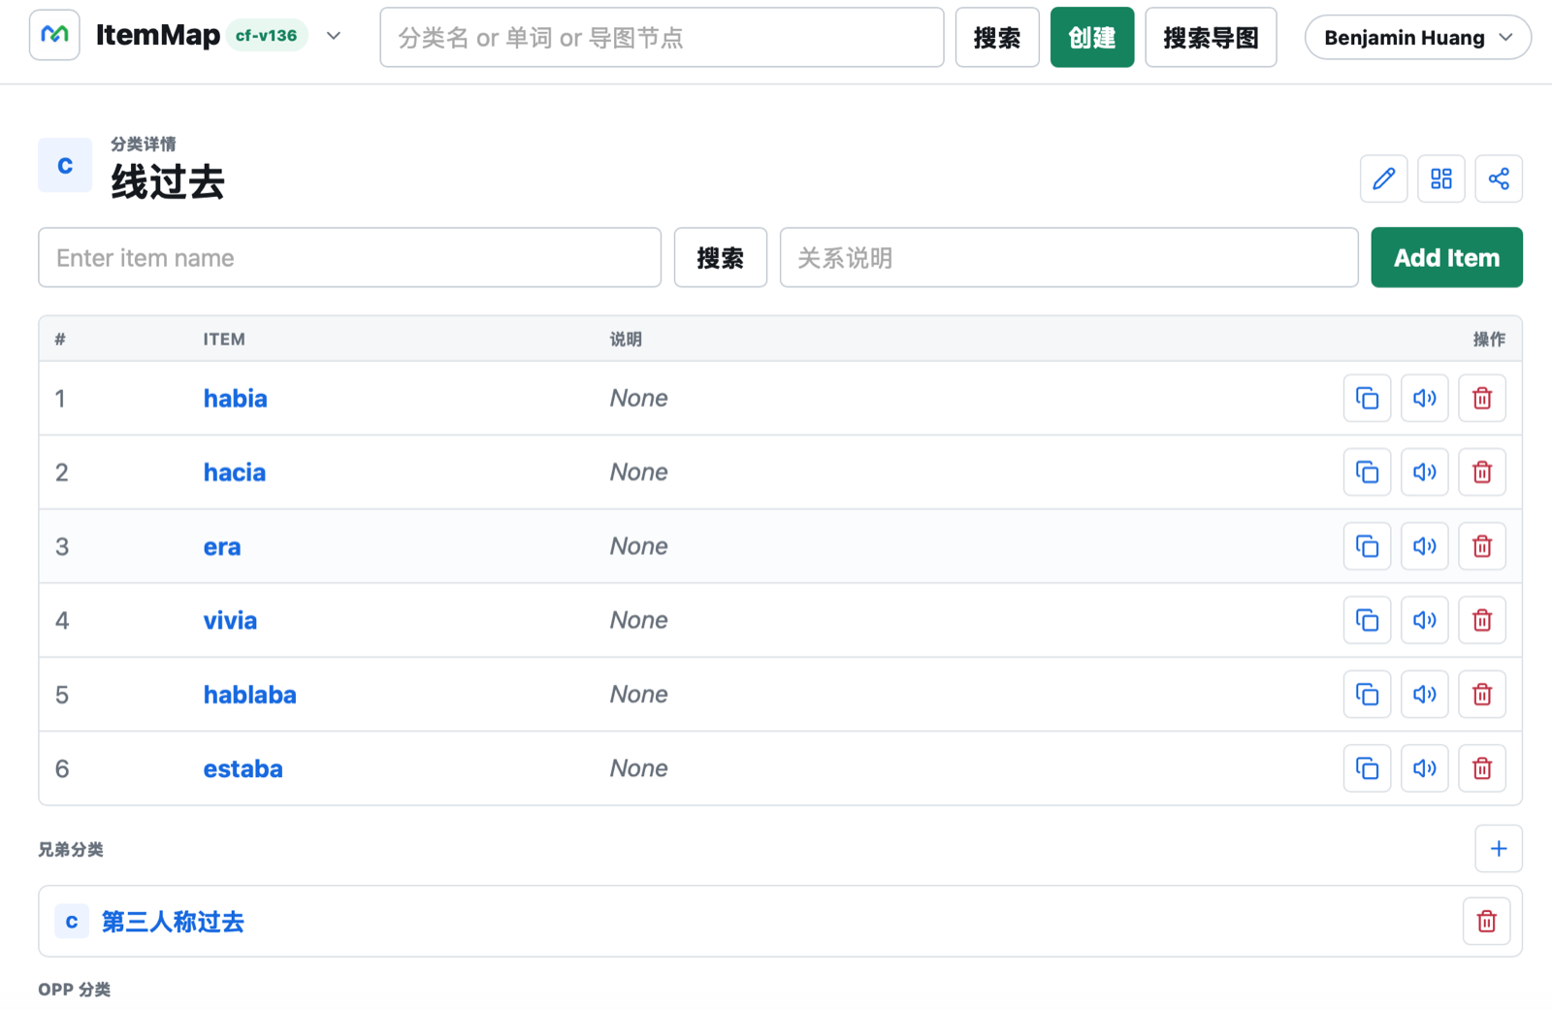Click the grid view icon
Screen dimensions: 1552x1009
tap(1441, 179)
